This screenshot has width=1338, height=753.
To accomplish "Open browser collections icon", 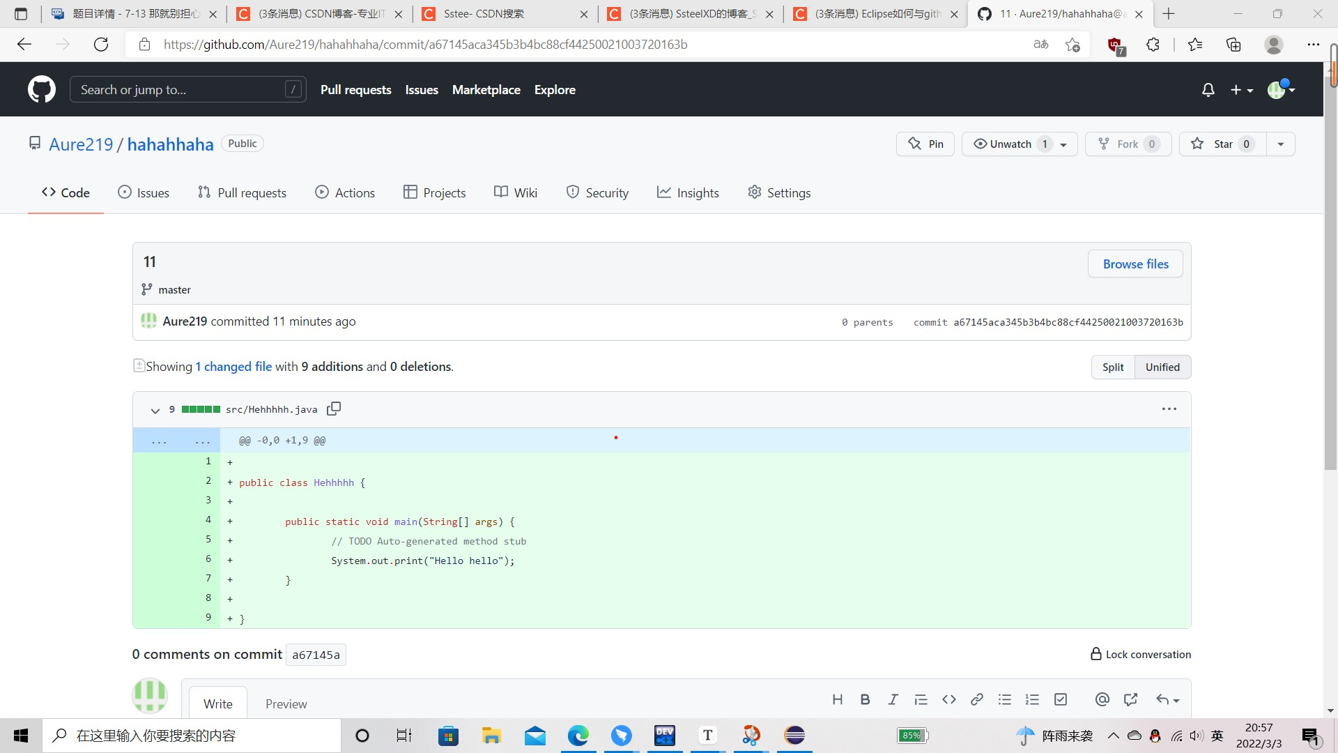I will pyautogui.click(x=1233, y=45).
